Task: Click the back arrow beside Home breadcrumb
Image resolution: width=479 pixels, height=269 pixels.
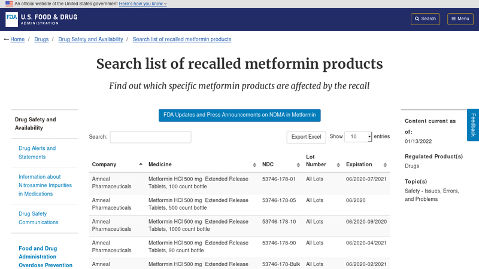Action: click(6, 39)
